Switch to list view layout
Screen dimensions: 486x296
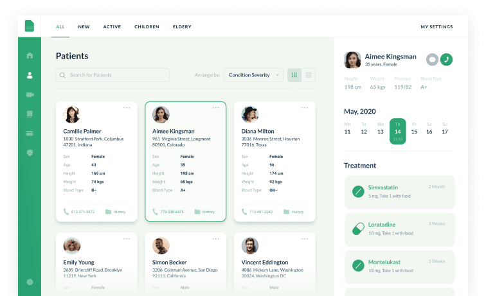[309, 75]
